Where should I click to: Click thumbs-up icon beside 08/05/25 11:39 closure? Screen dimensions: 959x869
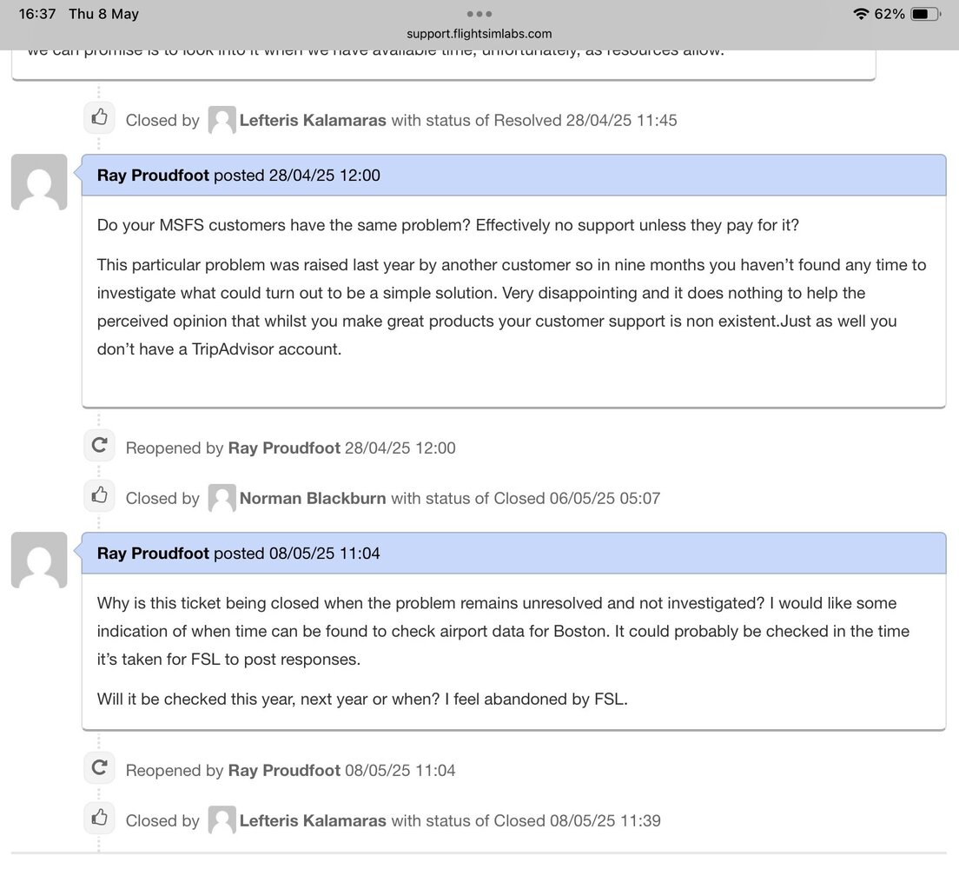click(100, 818)
